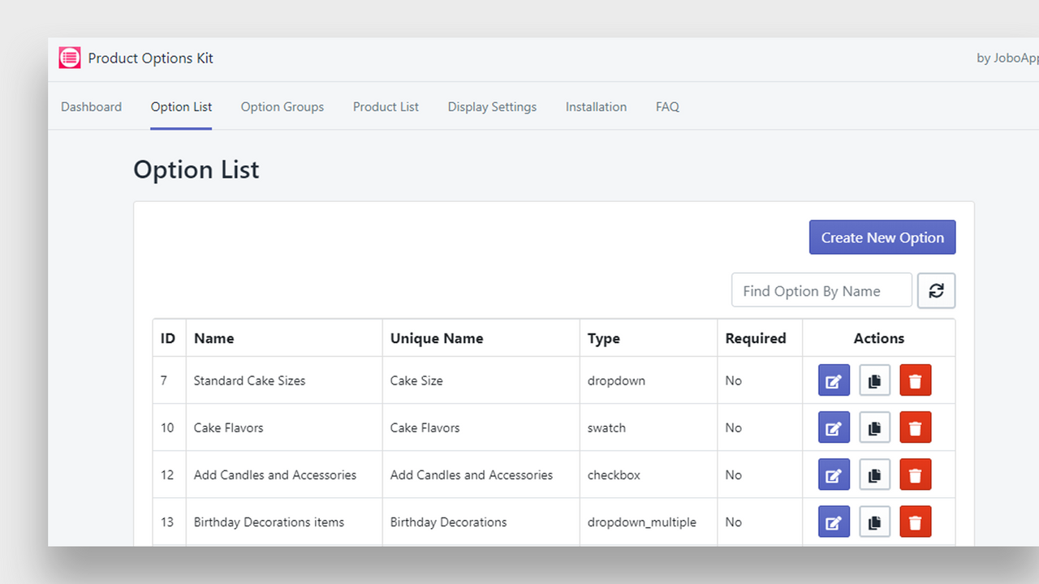Duplicate the Cake Flavors option
Image resolution: width=1039 pixels, height=584 pixels.
pos(874,427)
